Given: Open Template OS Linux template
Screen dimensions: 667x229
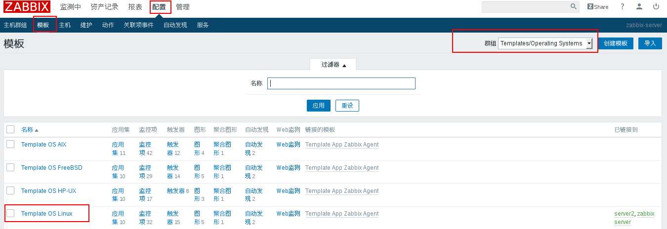Looking at the screenshot, I should pyautogui.click(x=47, y=214).
